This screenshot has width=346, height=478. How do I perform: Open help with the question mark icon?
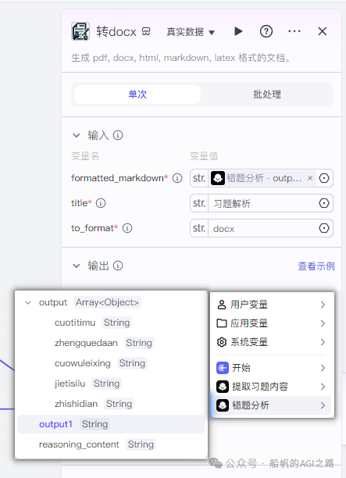point(266,31)
